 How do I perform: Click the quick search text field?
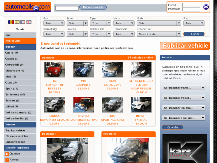[67, 8]
